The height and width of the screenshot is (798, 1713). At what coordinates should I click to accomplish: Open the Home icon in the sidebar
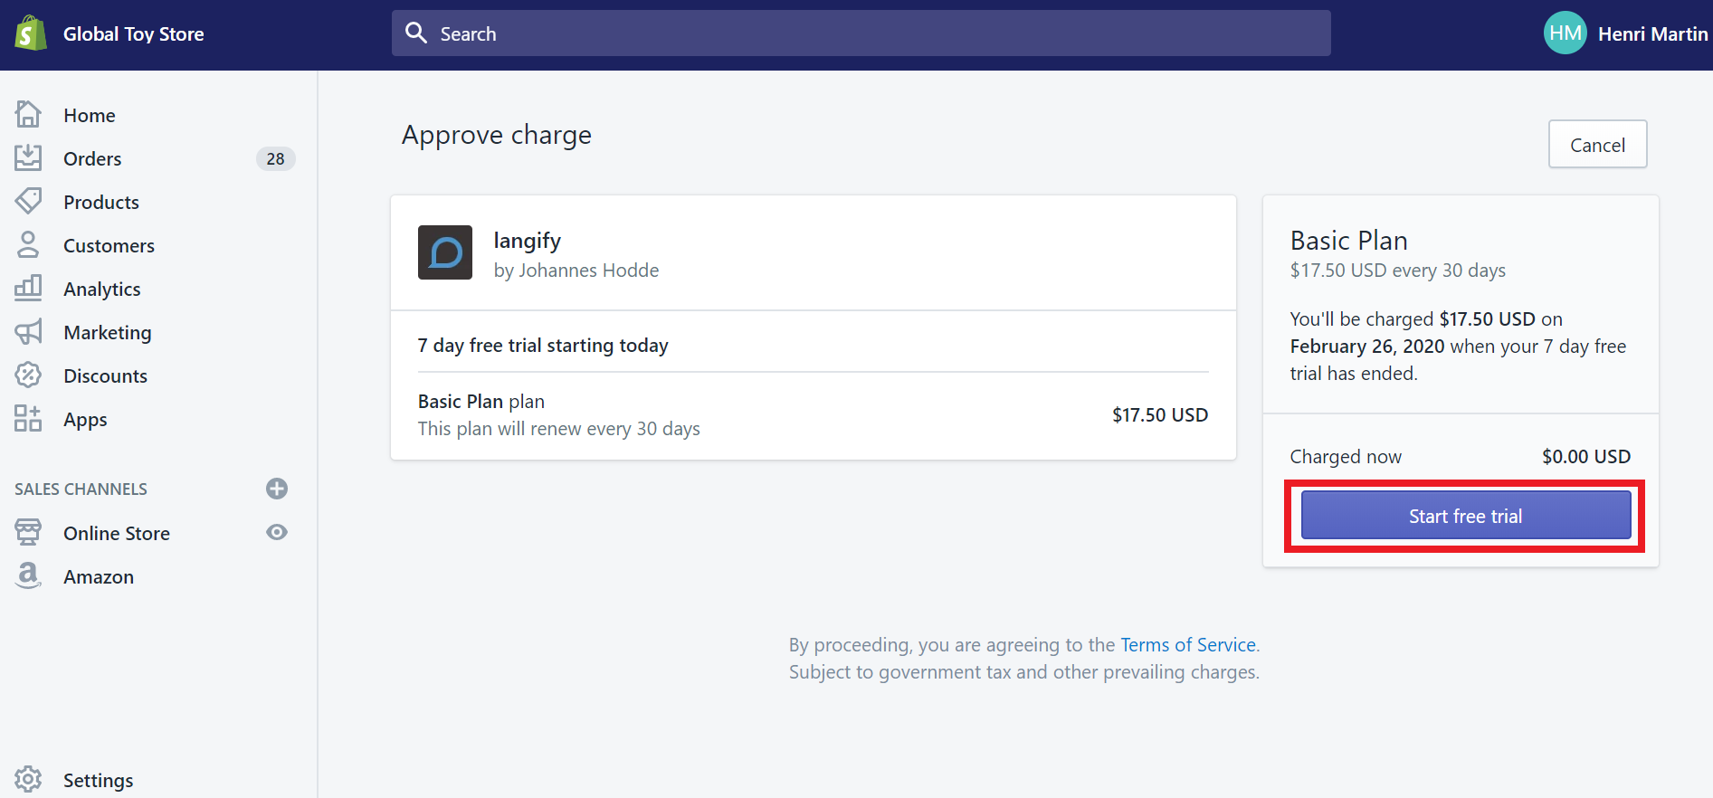pyautogui.click(x=28, y=114)
